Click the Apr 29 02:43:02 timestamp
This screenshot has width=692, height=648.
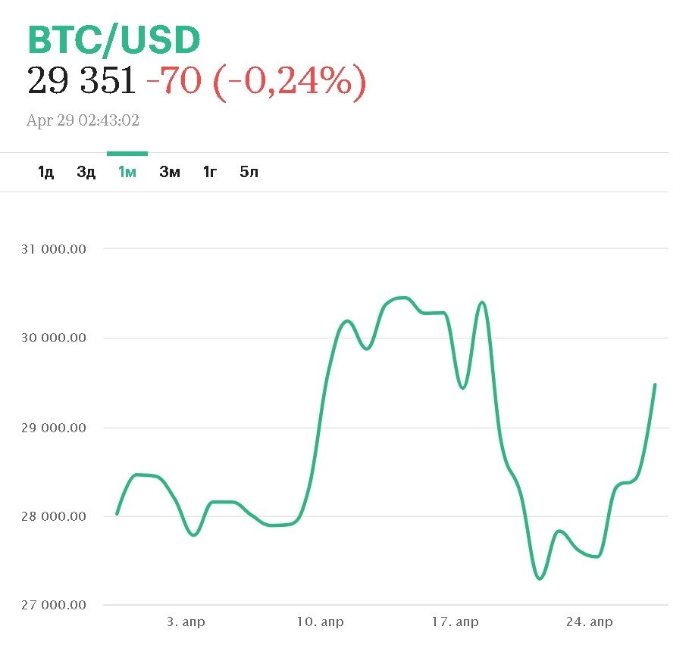83,120
